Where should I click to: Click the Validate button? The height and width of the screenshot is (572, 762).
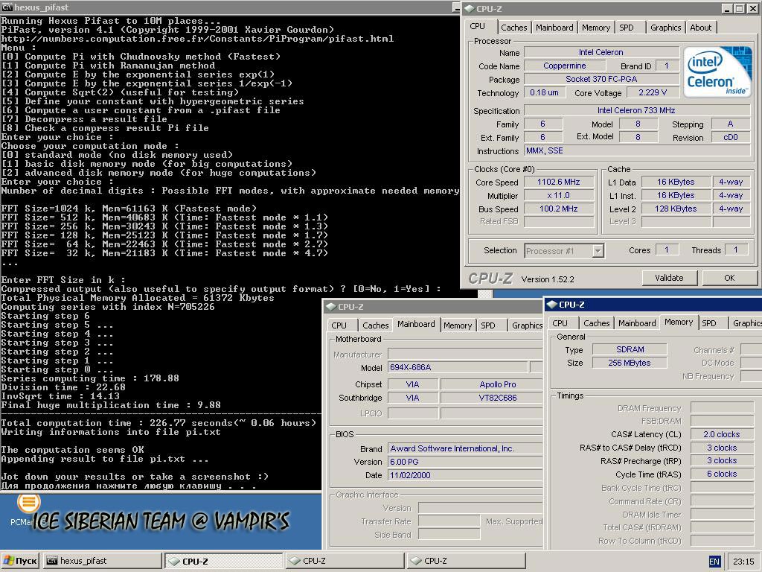coord(669,278)
